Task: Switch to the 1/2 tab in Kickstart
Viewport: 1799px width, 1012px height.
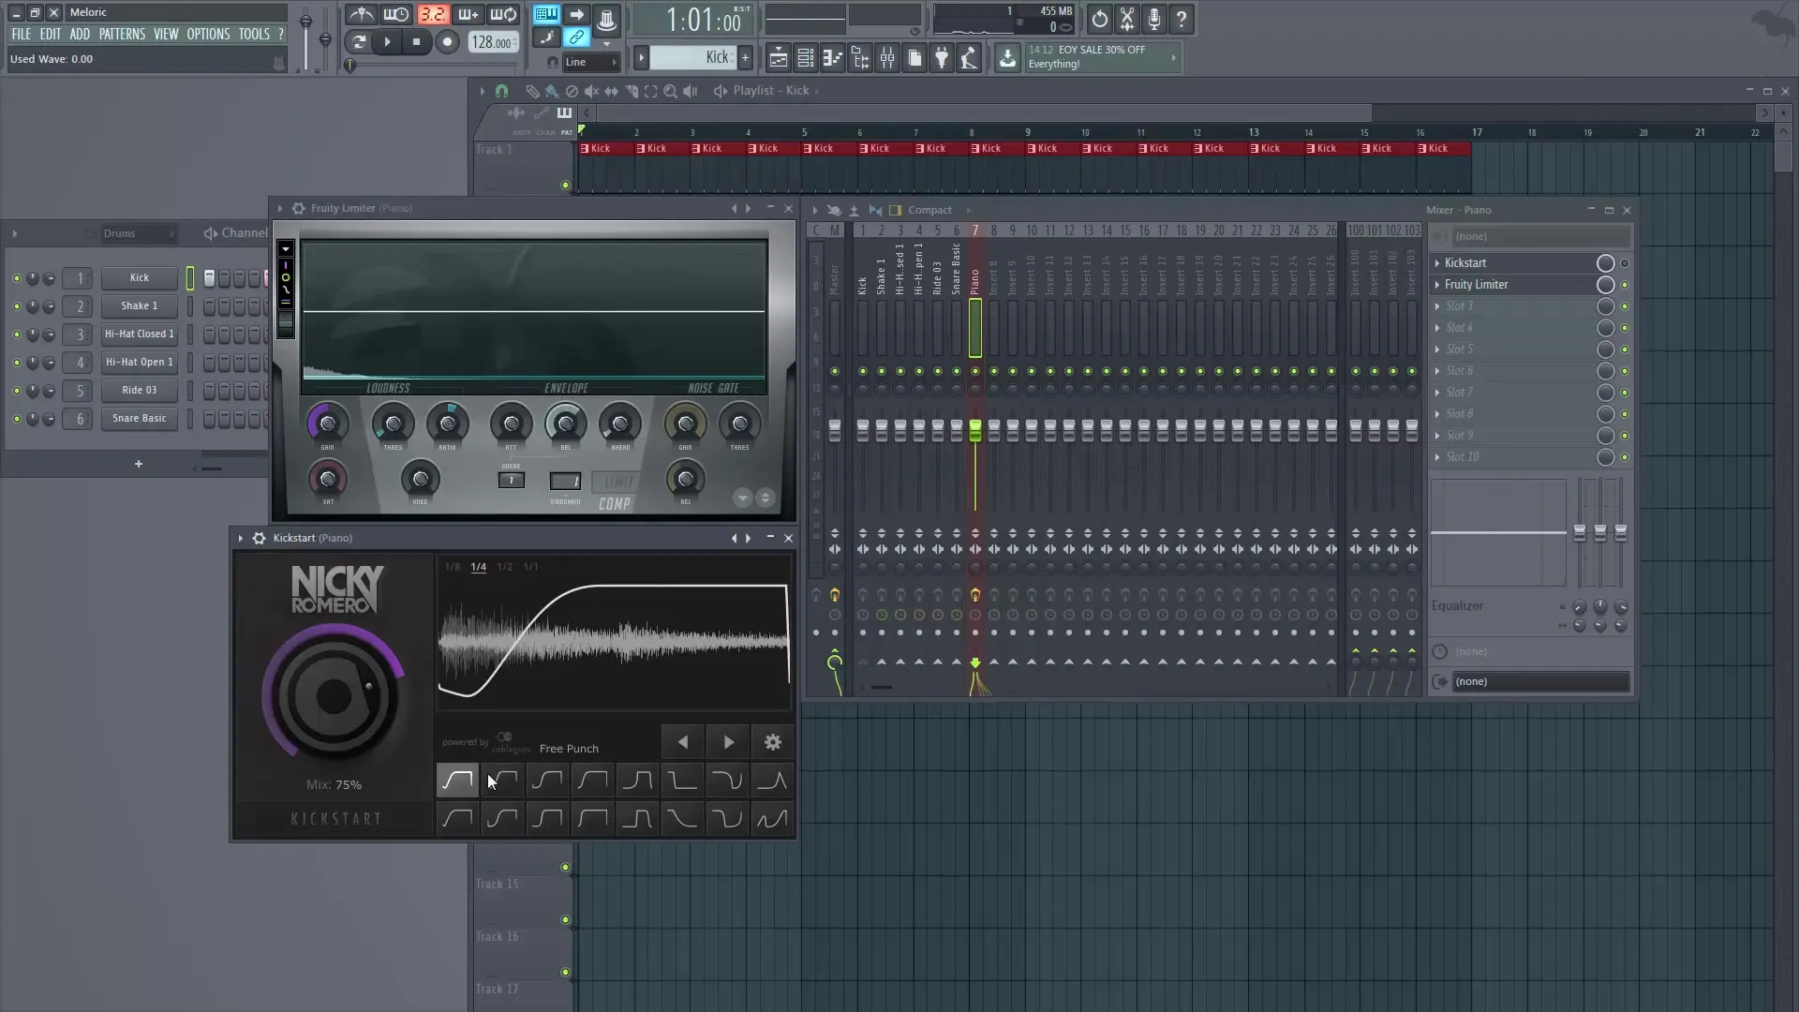Action: tap(506, 566)
